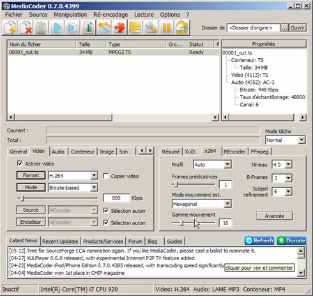Click the red puzzle piece plugins icon

click(x=119, y=27)
